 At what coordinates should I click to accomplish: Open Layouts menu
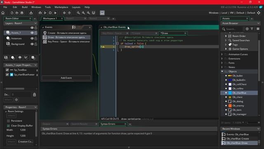tap(76, 7)
